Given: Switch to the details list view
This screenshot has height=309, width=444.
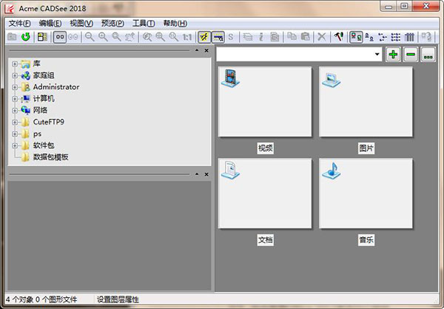Looking at the screenshot, I should tap(396, 37).
